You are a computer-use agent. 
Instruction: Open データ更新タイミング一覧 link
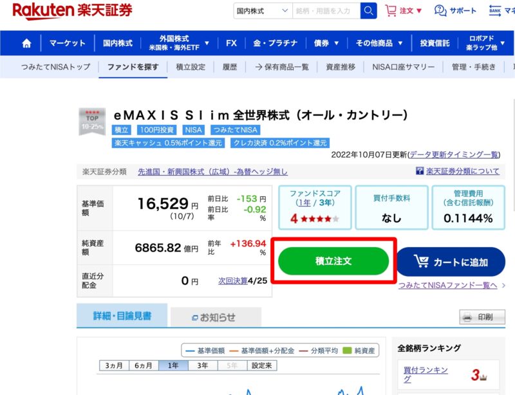pos(454,154)
